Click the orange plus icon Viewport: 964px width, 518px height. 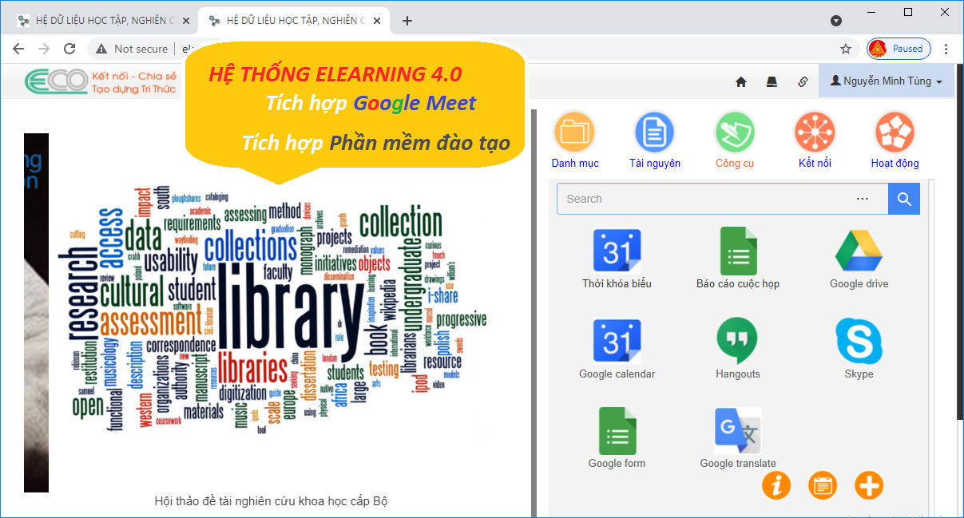868,484
